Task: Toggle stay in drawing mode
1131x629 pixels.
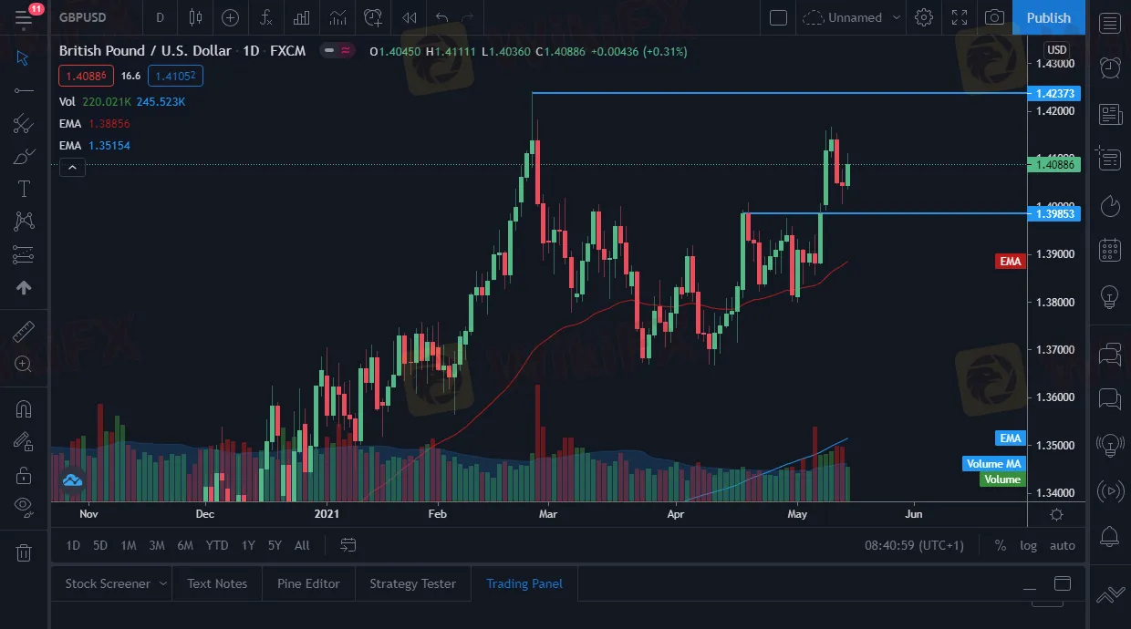Action: [24, 441]
